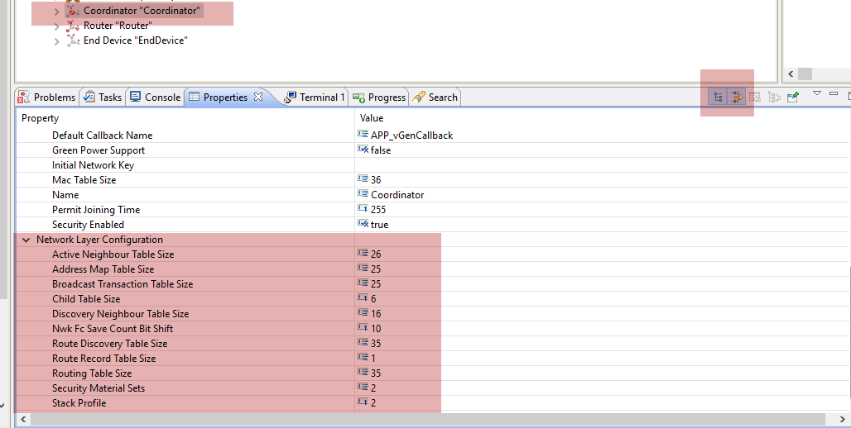
Task: Select Default Callback Name property
Action: [x=102, y=136]
